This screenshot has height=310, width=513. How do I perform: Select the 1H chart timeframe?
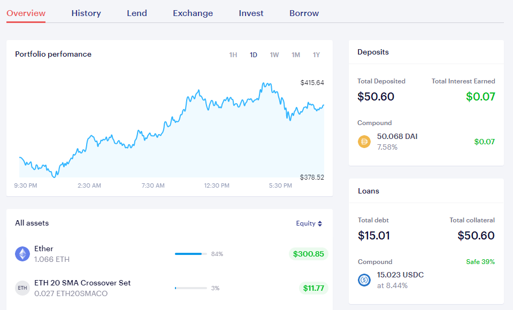click(x=233, y=55)
